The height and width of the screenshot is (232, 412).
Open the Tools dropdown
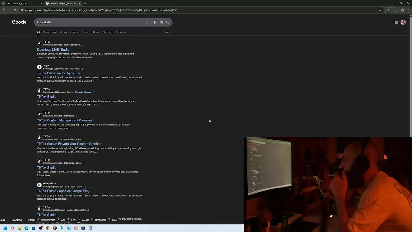168,32
